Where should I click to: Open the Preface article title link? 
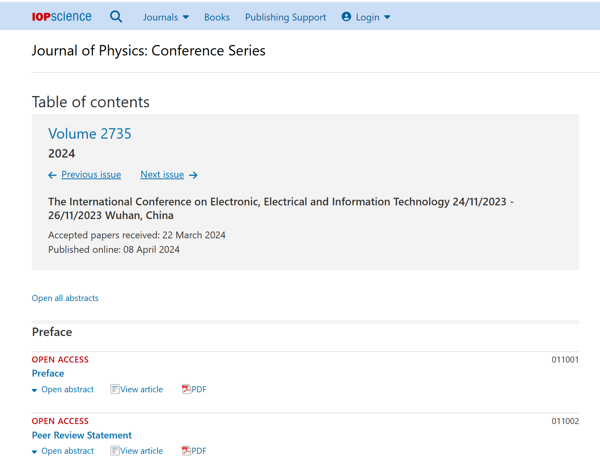[48, 373]
